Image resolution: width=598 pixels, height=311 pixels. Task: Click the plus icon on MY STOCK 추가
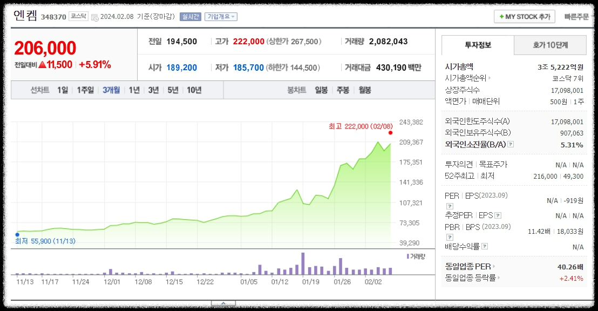point(501,17)
